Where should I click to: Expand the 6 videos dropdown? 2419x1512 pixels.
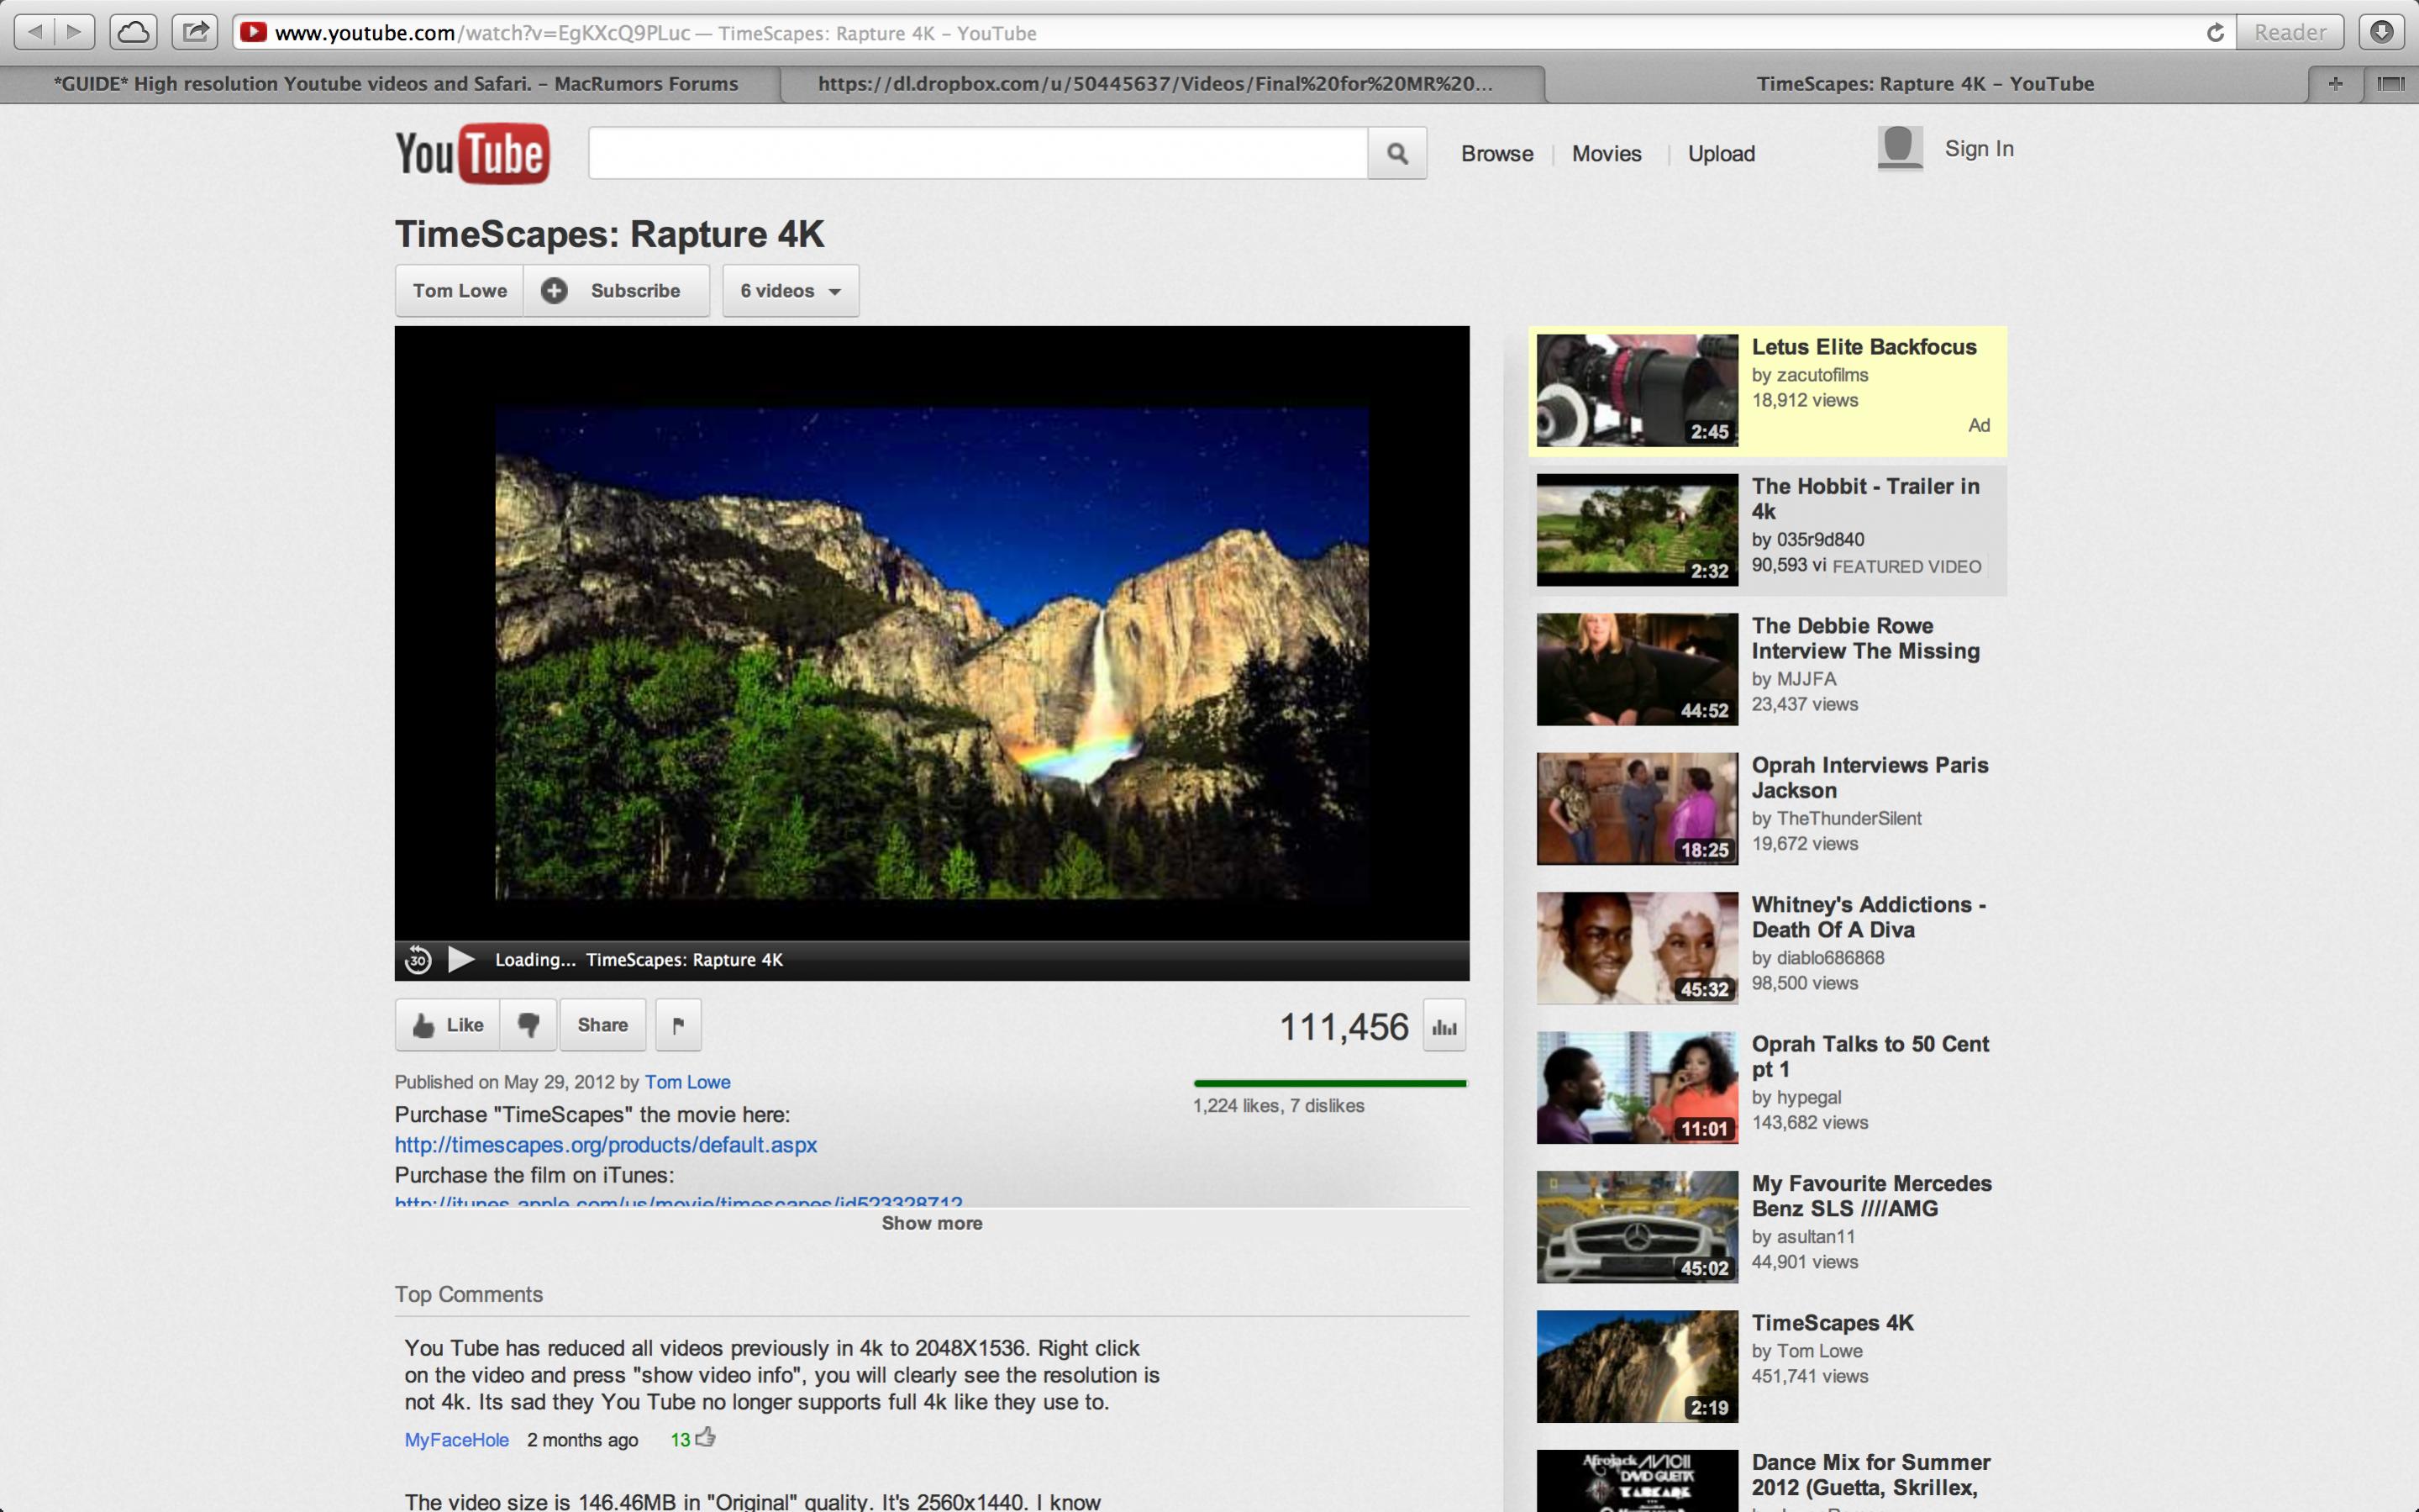791,291
